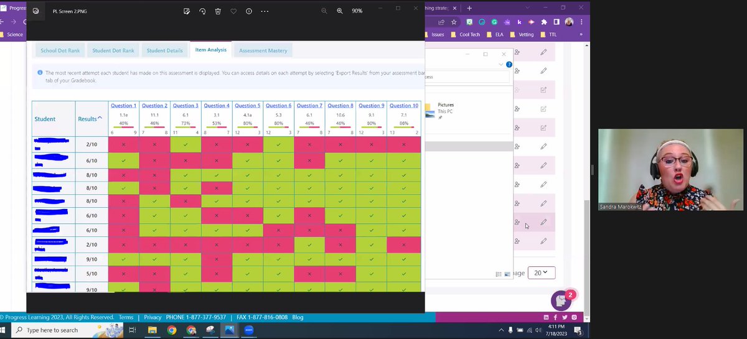Zoom in the photo
747x339 pixels.
[x=340, y=11]
